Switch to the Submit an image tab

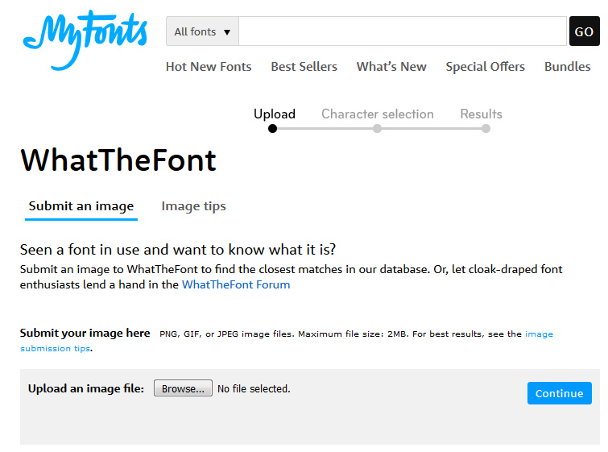[x=81, y=206]
